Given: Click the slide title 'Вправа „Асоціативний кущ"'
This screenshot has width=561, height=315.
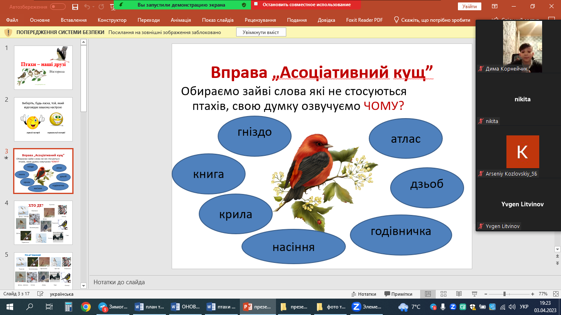Looking at the screenshot, I should [322, 72].
